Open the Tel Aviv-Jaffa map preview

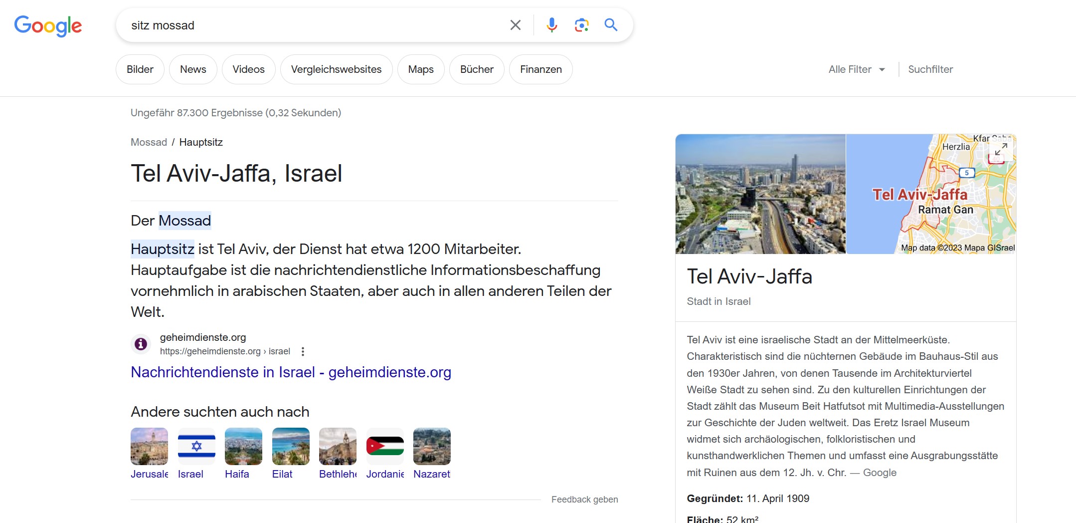coord(931,194)
